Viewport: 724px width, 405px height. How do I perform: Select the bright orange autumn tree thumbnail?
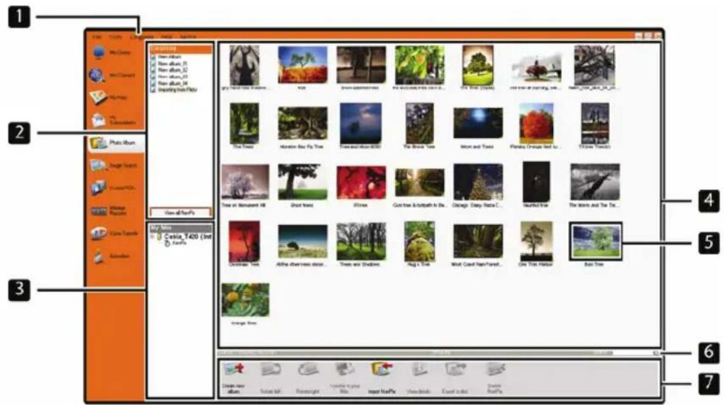coord(536,123)
